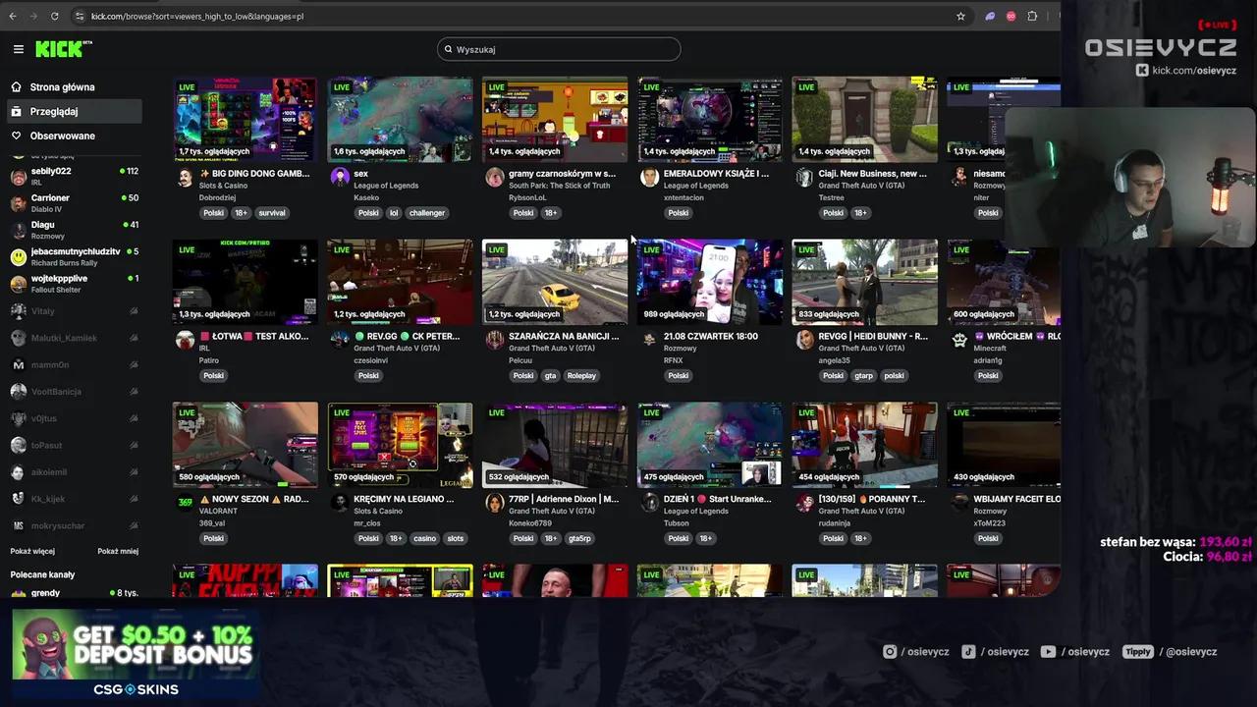Expand followed list with Pokaż więcej
The height and width of the screenshot is (707, 1257).
coord(32,551)
